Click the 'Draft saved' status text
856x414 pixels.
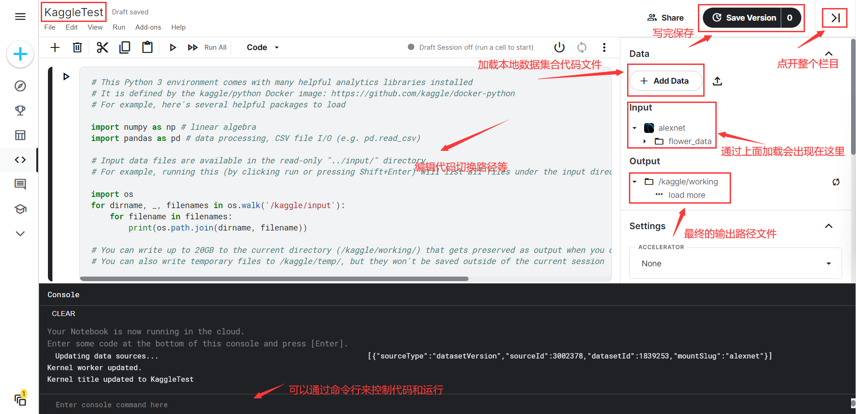coord(130,12)
